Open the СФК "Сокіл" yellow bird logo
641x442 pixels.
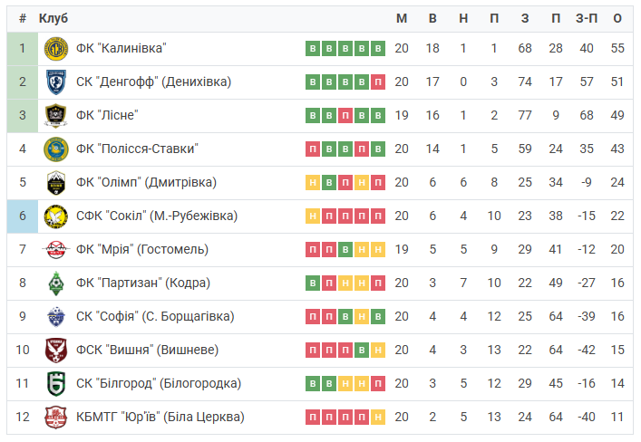point(56,216)
